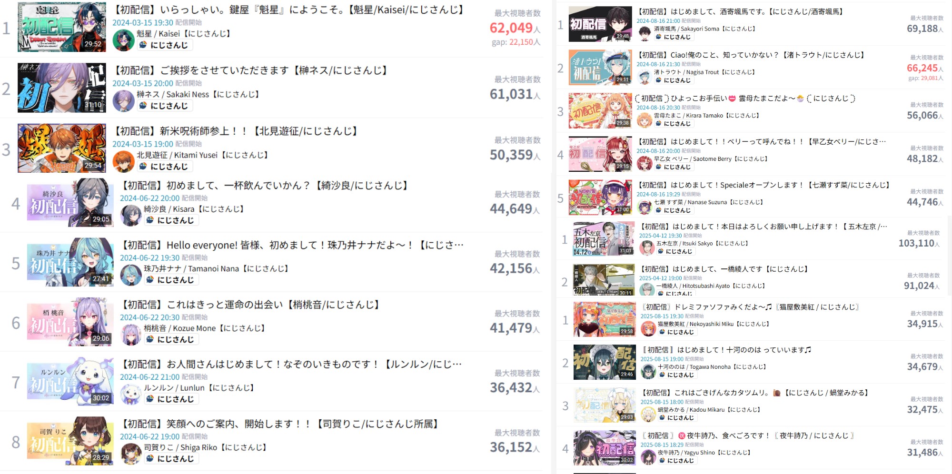
Task: Click the 北見遊征 / Kitami Yusei avatar icon
Action: [x=123, y=162]
